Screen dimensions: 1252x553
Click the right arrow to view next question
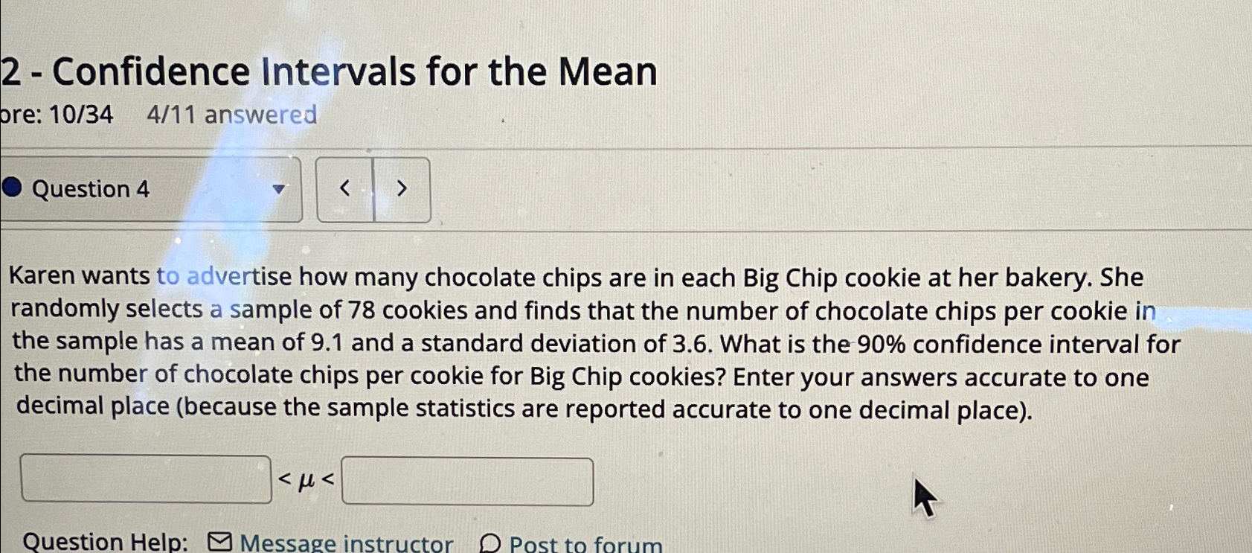click(x=401, y=189)
